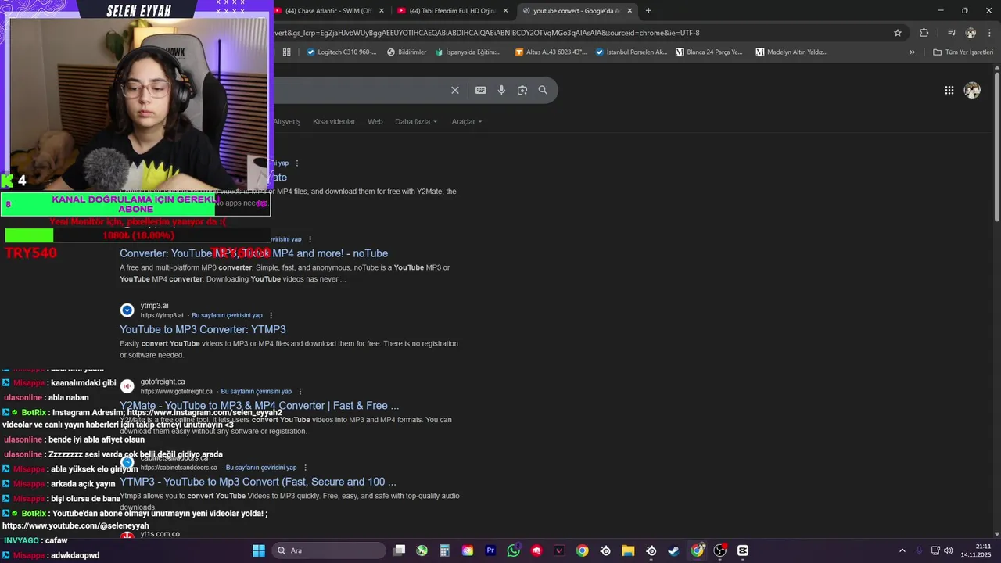
Task: Open Task View on the taskbar
Action: click(x=399, y=550)
